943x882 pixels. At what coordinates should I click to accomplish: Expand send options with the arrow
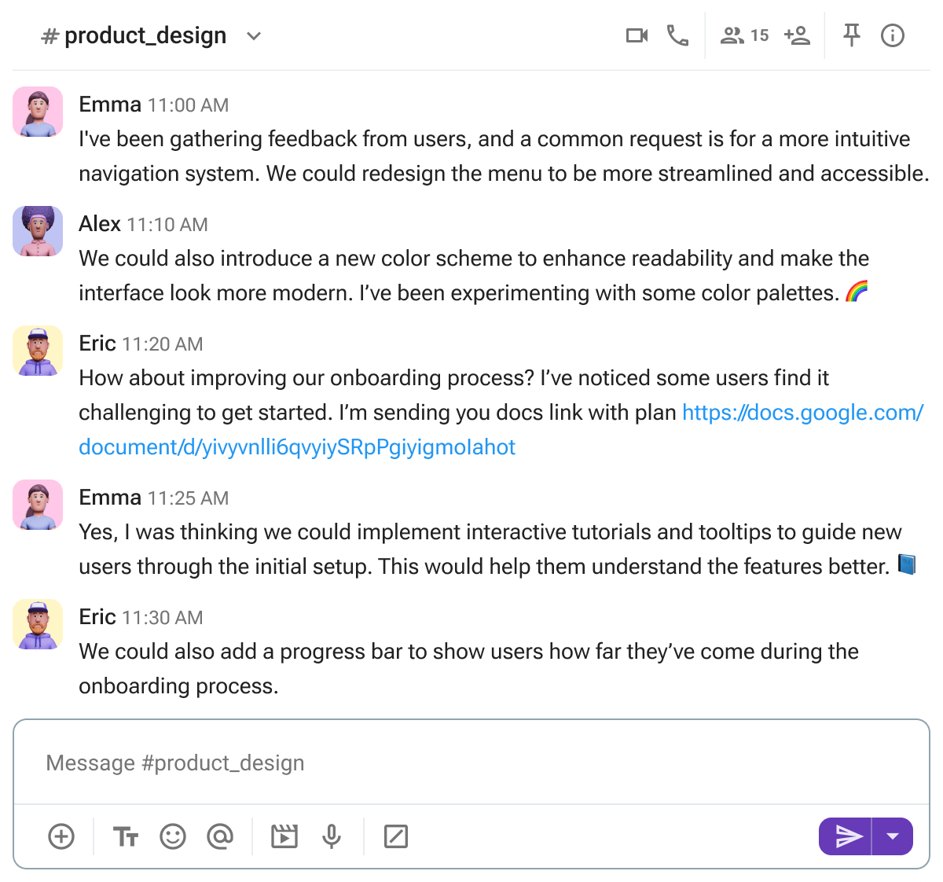(x=893, y=836)
